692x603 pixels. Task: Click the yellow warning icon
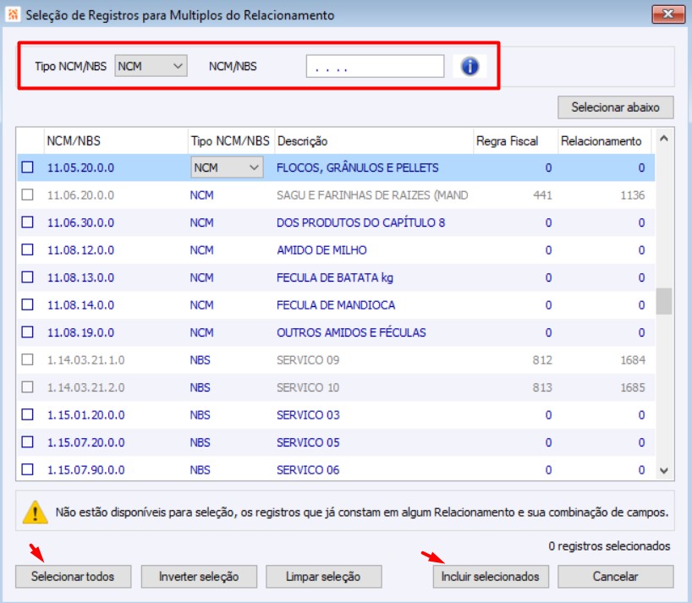coord(35,512)
